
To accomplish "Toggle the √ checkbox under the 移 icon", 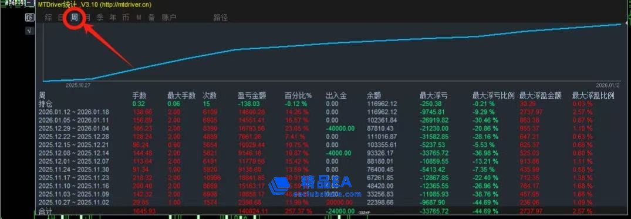I will [29, 31].
